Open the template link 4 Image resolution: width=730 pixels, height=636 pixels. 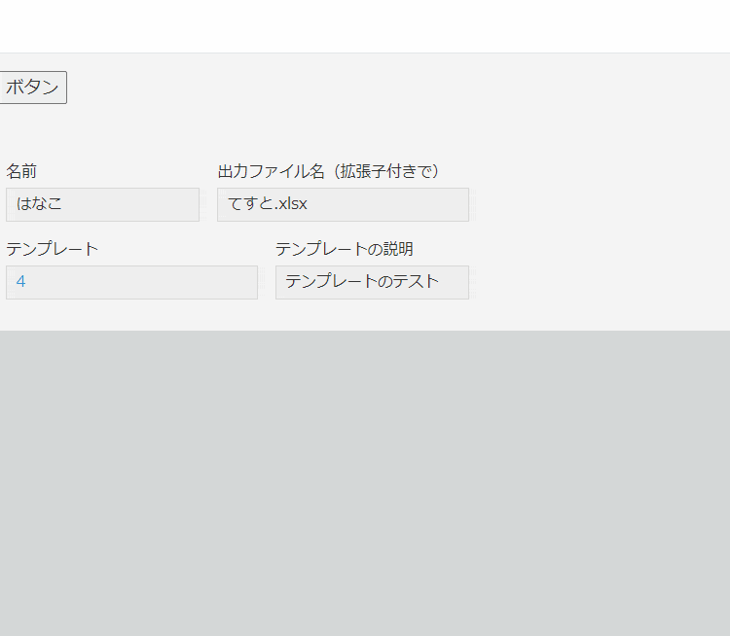pos(20,281)
